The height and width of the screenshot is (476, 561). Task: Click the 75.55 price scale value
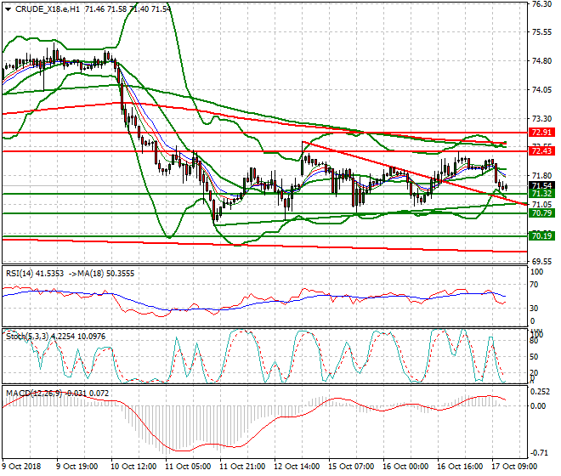click(x=541, y=32)
